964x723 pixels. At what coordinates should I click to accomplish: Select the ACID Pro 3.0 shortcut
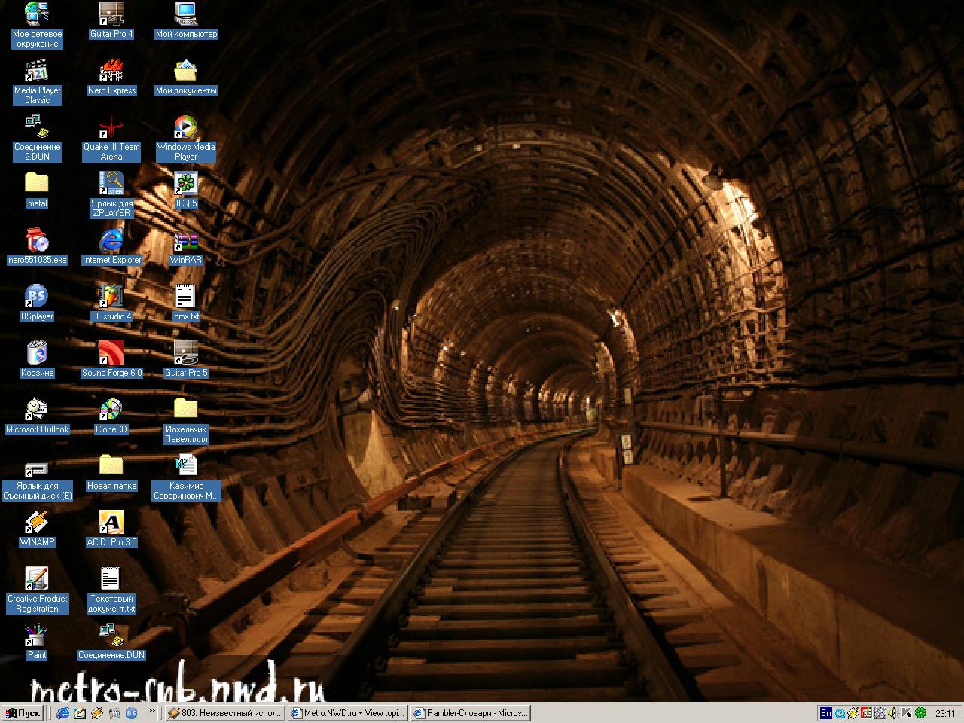point(111,523)
